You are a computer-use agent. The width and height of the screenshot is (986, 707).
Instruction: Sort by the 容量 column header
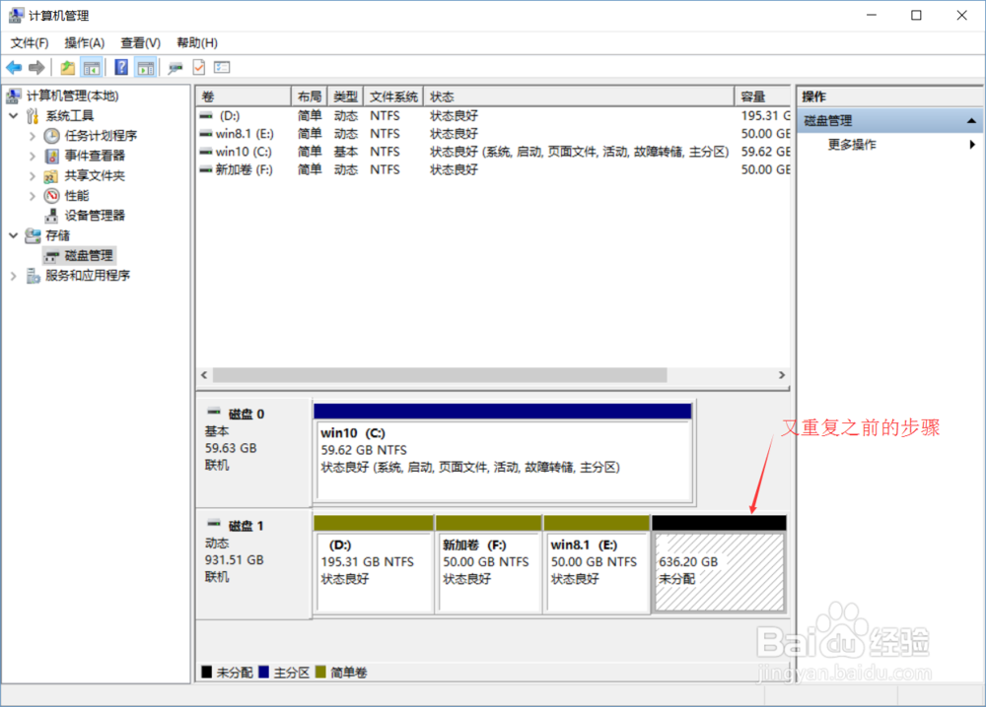coord(763,96)
